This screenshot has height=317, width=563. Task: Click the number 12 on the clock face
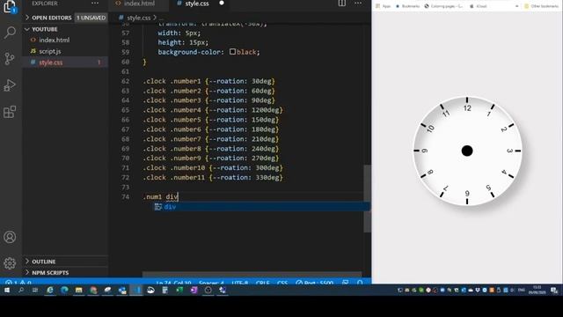tap(467, 108)
